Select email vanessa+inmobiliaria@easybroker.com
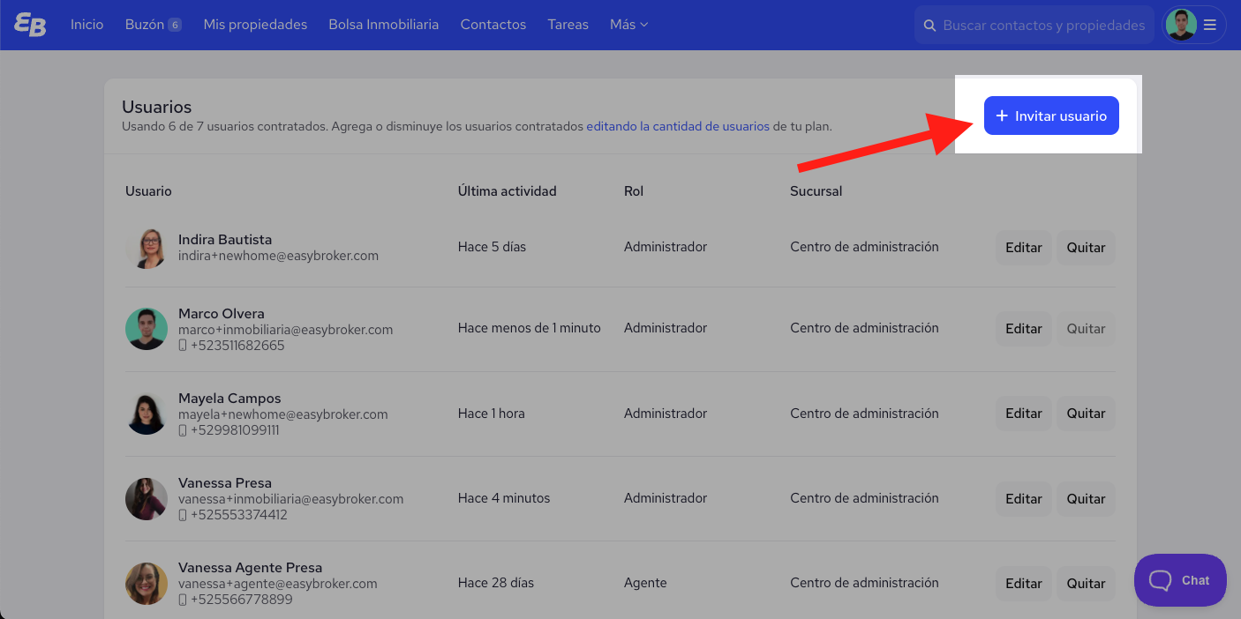The image size is (1241, 619). click(290, 499)
